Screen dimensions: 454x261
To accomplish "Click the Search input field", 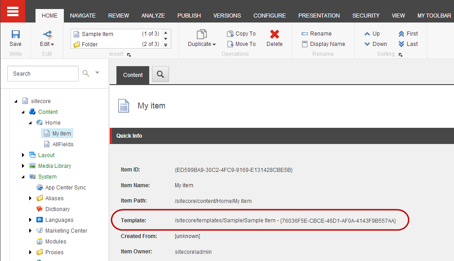I will (43, 74).
